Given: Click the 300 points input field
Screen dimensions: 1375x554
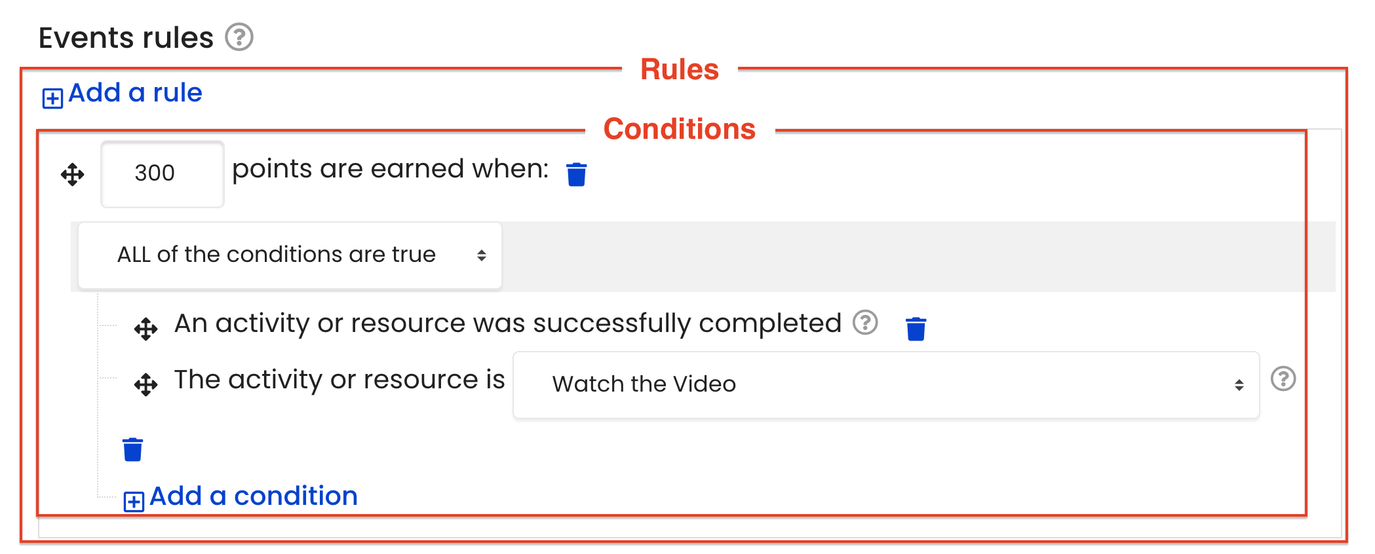Looking at the screenshot, I should [x=163, y=174].
